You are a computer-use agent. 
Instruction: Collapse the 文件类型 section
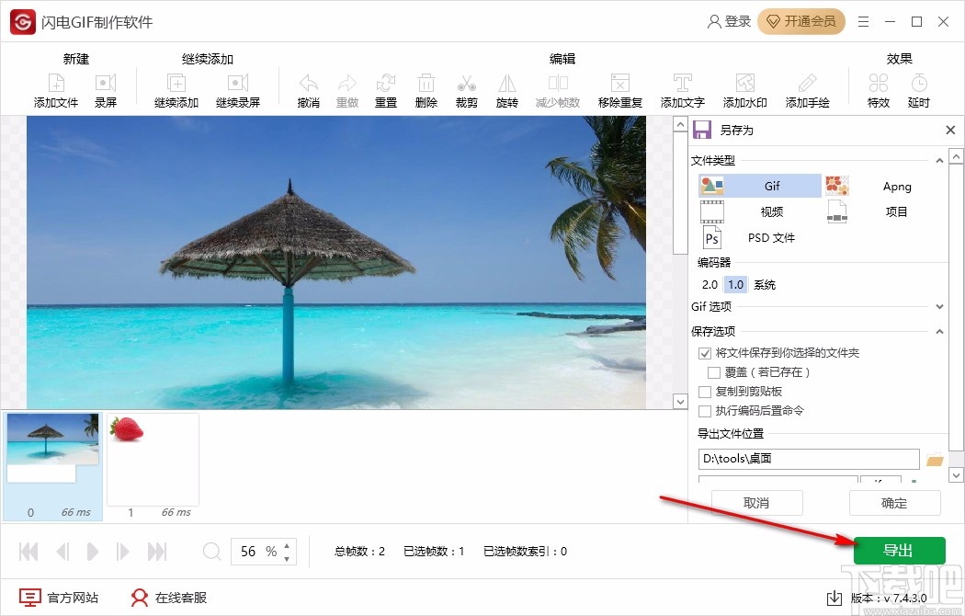click(x=939, y=161)
